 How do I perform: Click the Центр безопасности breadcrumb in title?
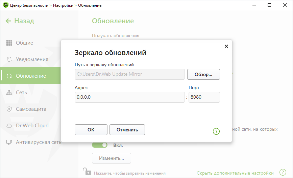[x=29, y=5]
